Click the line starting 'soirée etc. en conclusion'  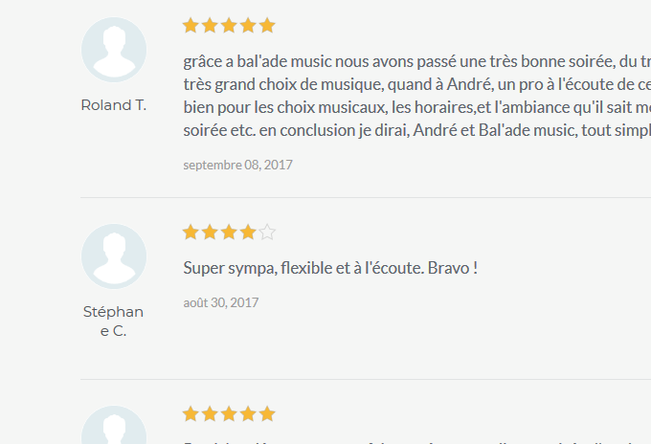[x=416, y=130]
